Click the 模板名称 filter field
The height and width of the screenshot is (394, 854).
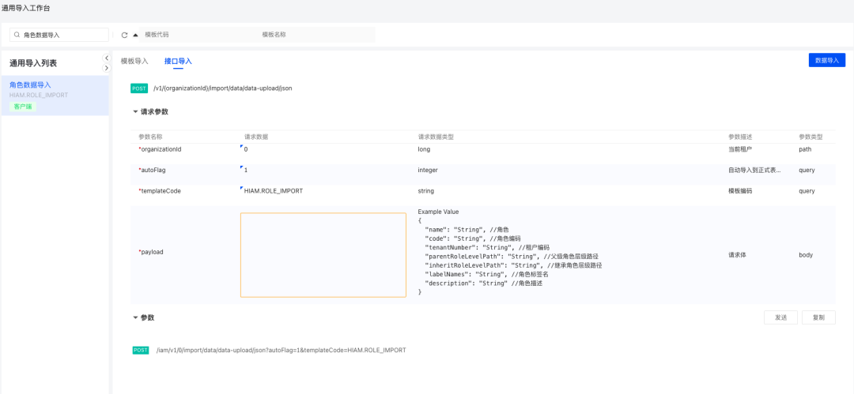(x=316, y=35)
